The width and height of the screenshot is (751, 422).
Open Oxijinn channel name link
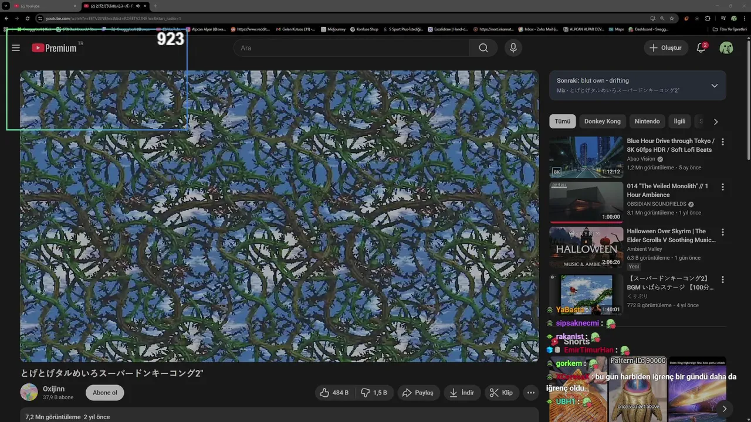(54, 389)
